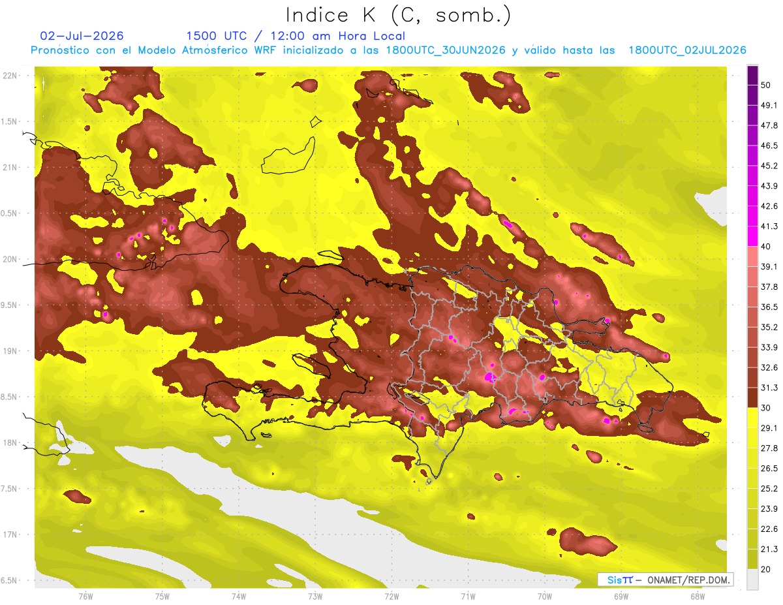This screenshot has width=783, height=605.
Task: Pick the dark purple swatch above 50
Action: coord(752,76)
